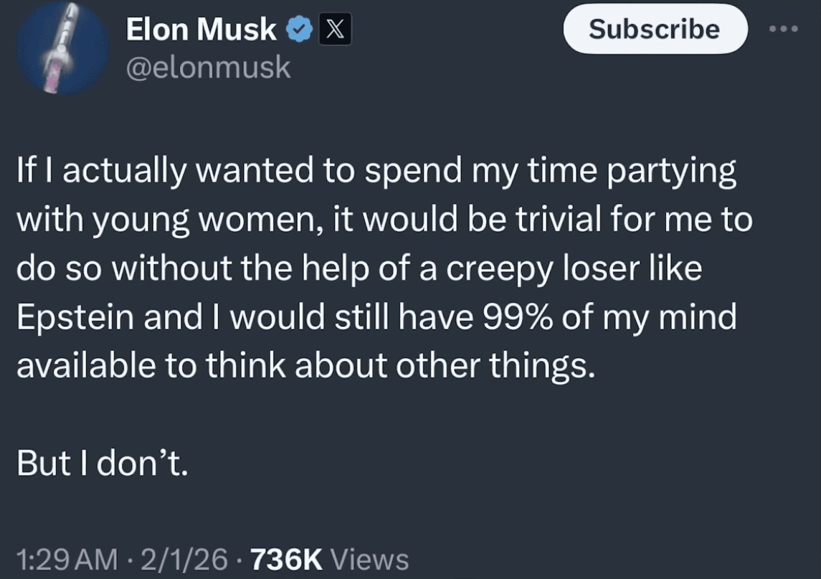Click the 1:29 AM timestamp
Image resolution: width=821 pixels, height=579 pixels.
(x=67, y=559)
